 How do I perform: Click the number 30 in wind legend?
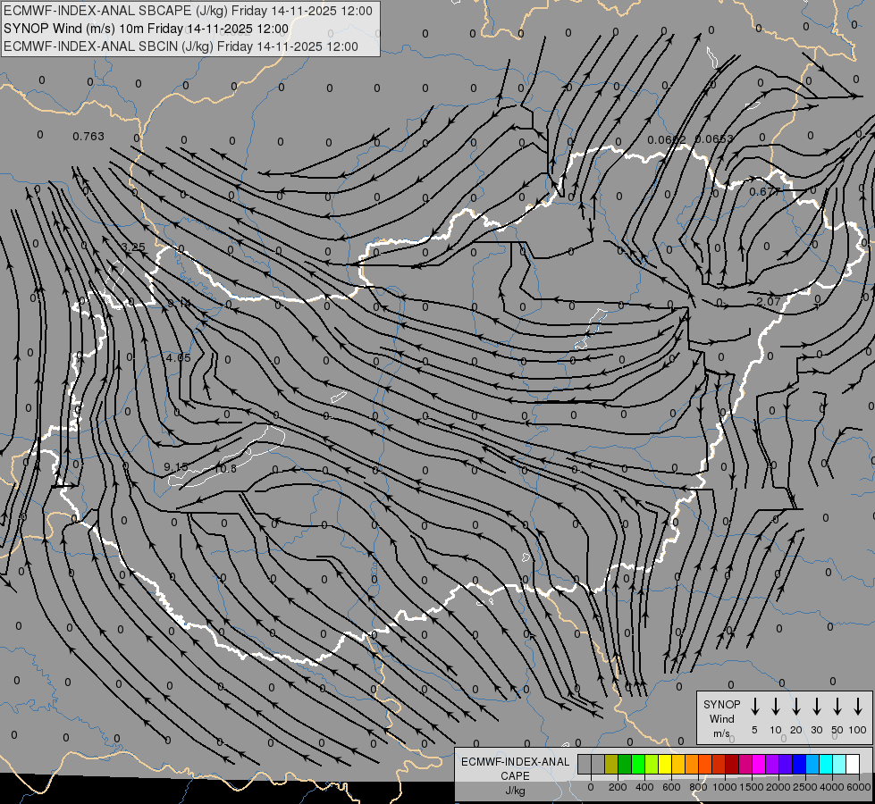(817, 730)
